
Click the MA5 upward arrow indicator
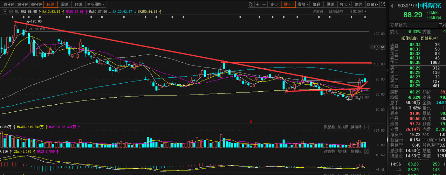40,12
